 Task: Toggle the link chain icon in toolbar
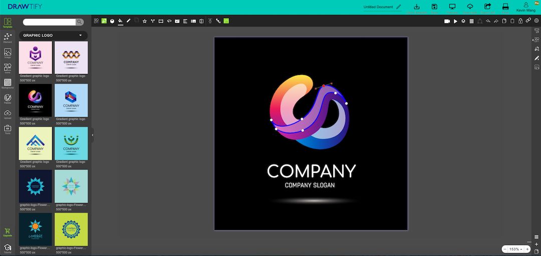528,21
